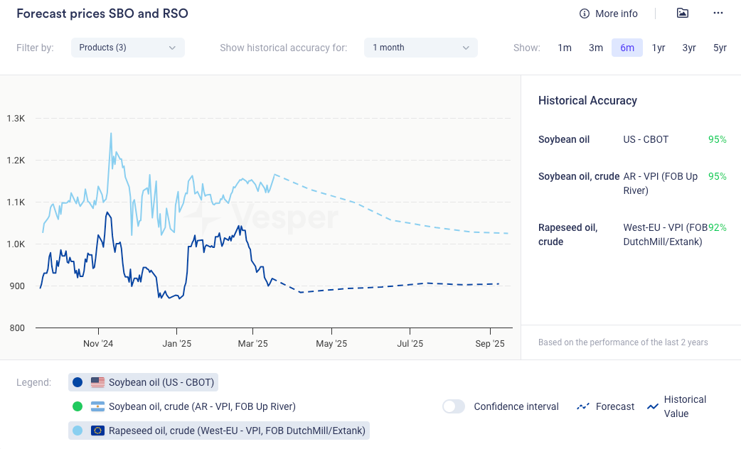Select the 5yr time range

click(x=720, y=48)
